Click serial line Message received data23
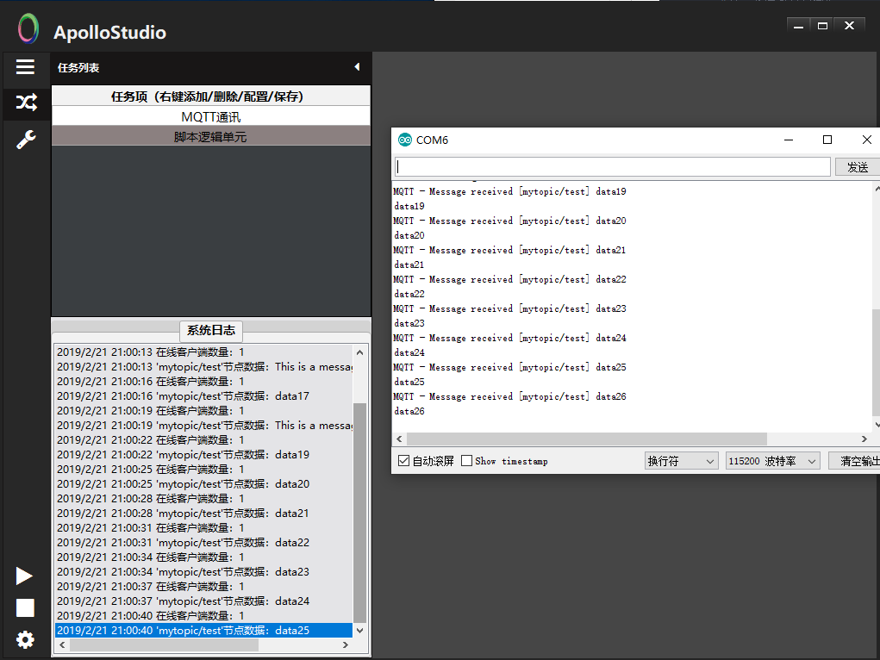The height and width of the screenshot is (660, 880). click(509, 308)
